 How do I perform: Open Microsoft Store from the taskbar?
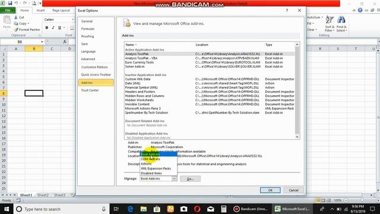click(157, 209)
